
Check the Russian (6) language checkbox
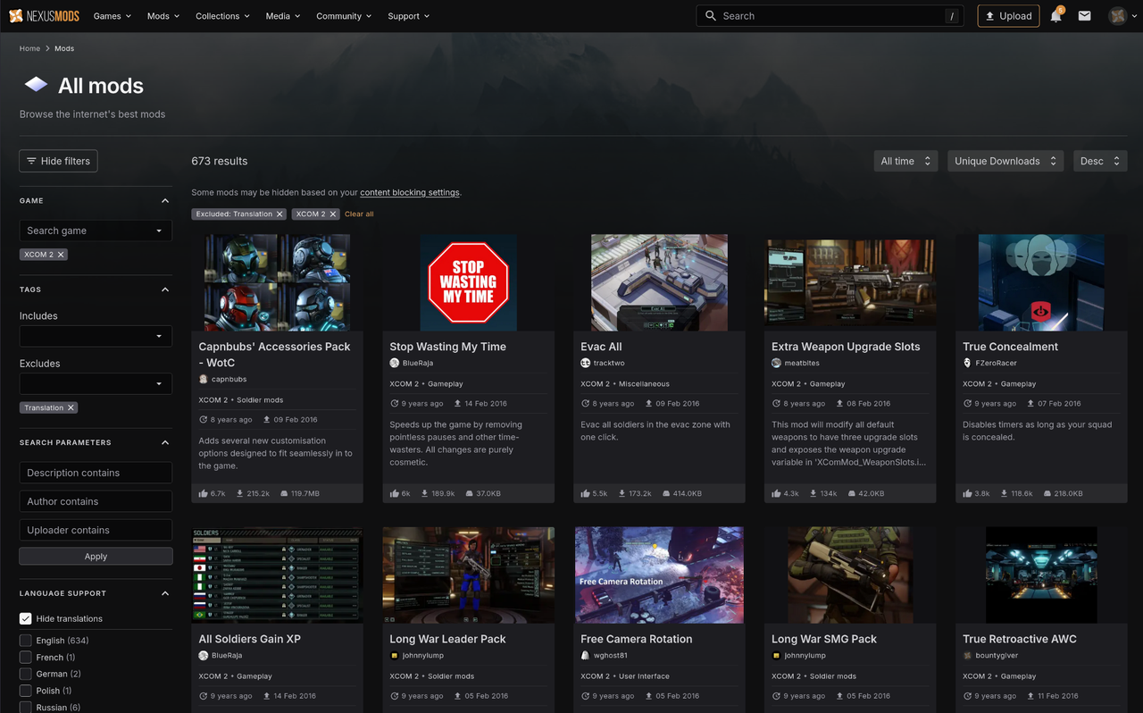[26, 707]
